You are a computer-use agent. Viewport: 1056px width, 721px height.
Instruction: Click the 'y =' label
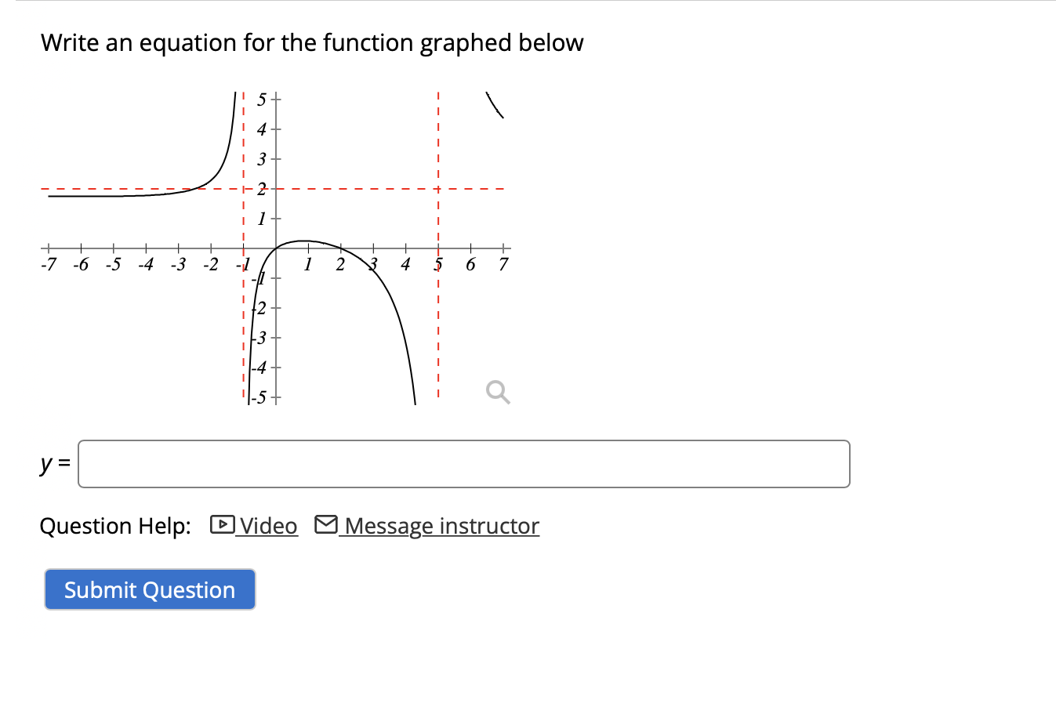[55, 464]
